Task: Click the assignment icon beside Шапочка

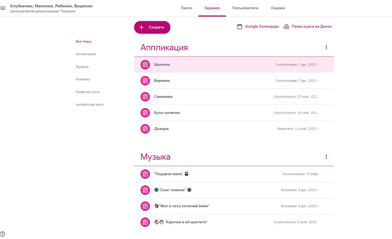Action: point(145,65)
